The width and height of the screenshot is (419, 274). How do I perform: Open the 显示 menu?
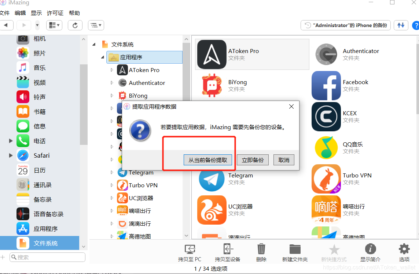pyautogui.click(x=36, y=13)
